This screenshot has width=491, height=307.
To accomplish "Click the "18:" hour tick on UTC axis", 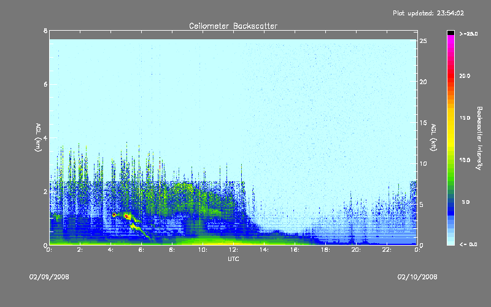I will 326,250.
